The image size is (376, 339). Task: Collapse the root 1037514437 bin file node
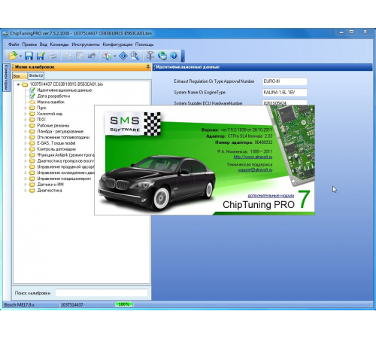(18, 84)
